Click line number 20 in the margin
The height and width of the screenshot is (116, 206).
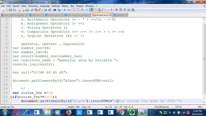tap(5, 93)
